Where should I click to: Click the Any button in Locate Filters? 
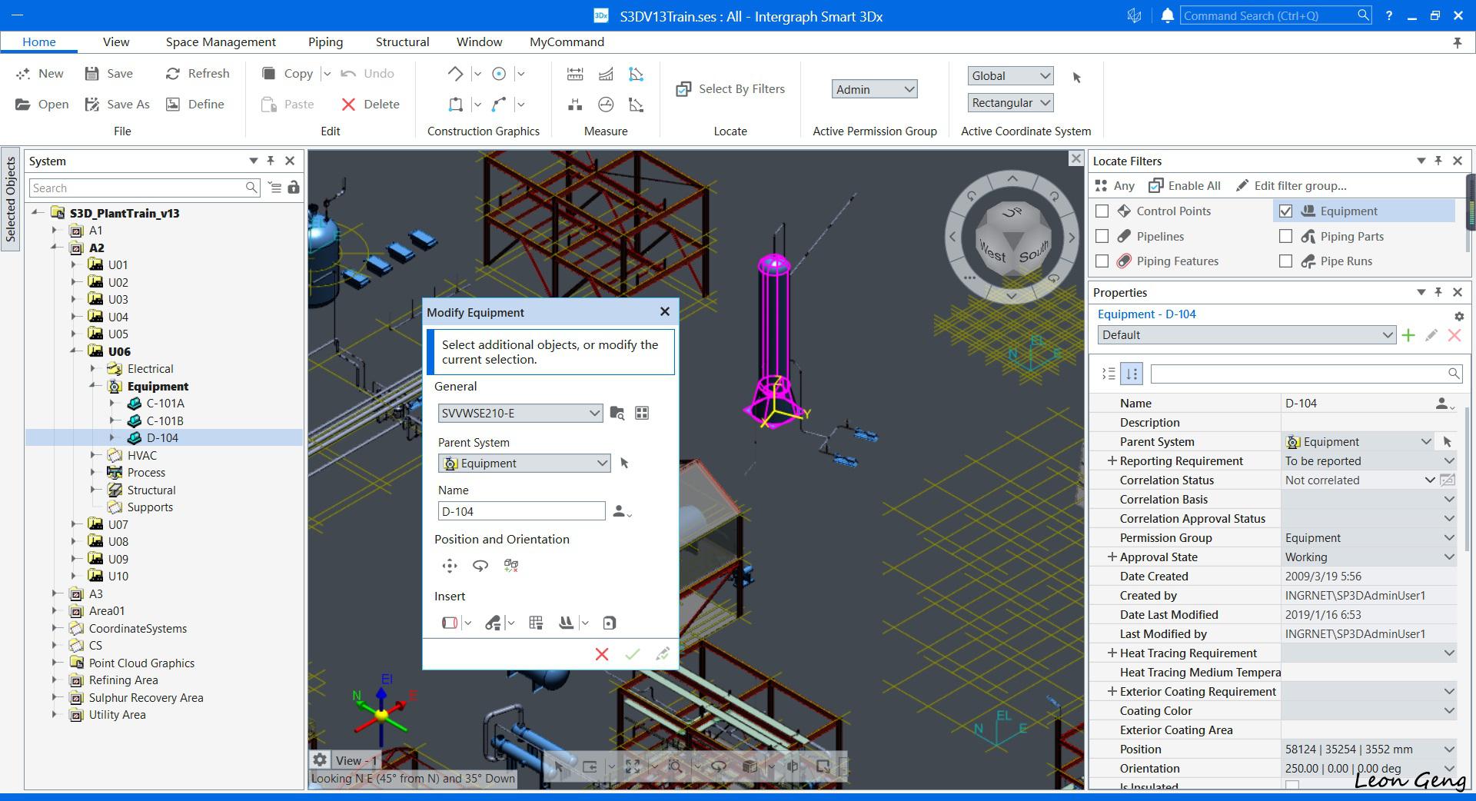1115,186
